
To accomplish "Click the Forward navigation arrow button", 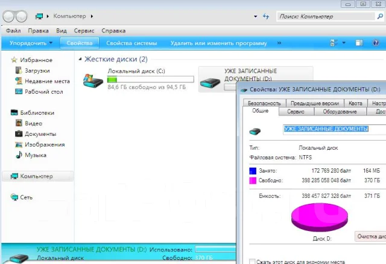I will [x=22, y=16].
